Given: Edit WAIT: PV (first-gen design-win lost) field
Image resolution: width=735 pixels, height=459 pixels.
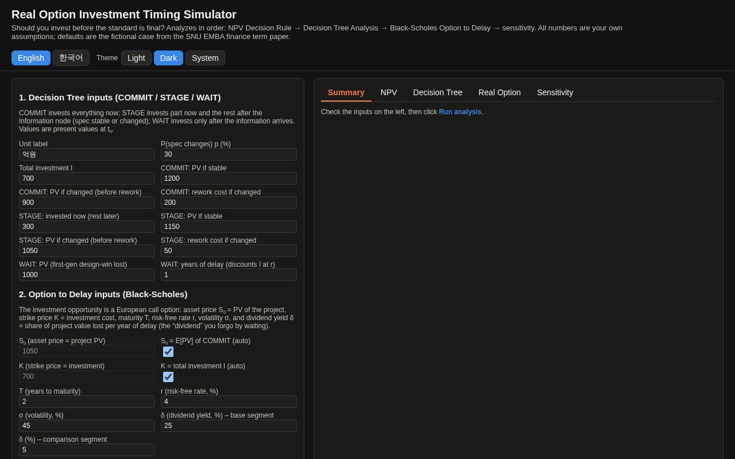Looking at the screenshot, I should coord(87,275).
